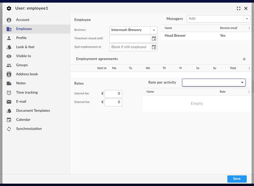The height and width of the screenshot is (186, 254).
Task: Expand the Rate per activity dropdown arrow
Action: point(242,83)
